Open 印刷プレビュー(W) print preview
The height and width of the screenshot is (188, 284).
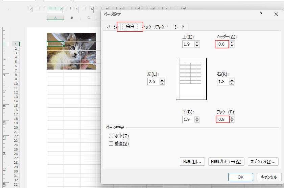tap(226, 162)
